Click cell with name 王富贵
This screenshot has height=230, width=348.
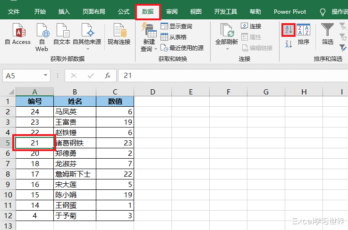[x=75, y=122]
